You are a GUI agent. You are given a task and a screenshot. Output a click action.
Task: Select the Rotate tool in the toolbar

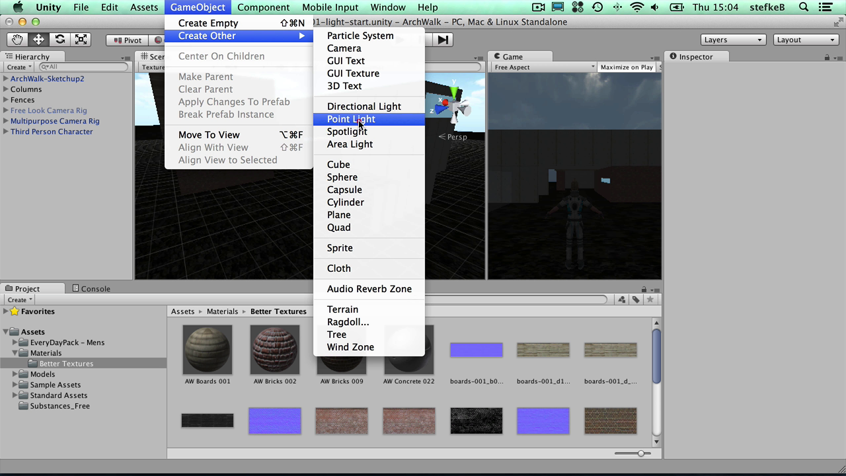(x=59, y=40)
